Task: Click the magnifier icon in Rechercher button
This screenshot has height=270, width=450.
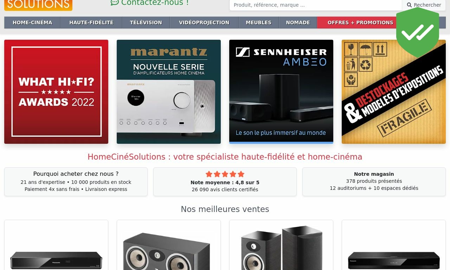Action: pos(409,5)
